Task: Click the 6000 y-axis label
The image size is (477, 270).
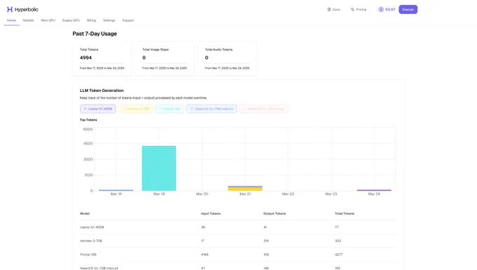Action: [88, 129]
